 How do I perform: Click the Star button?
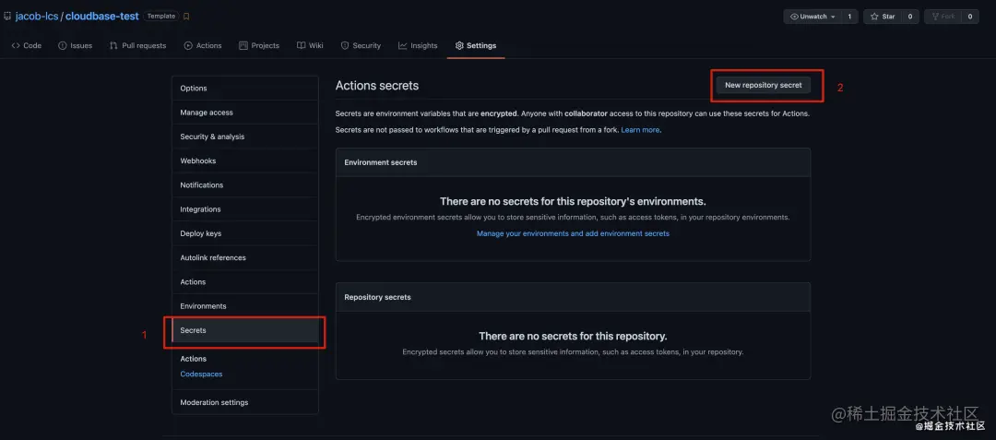(x=883, y=17)
